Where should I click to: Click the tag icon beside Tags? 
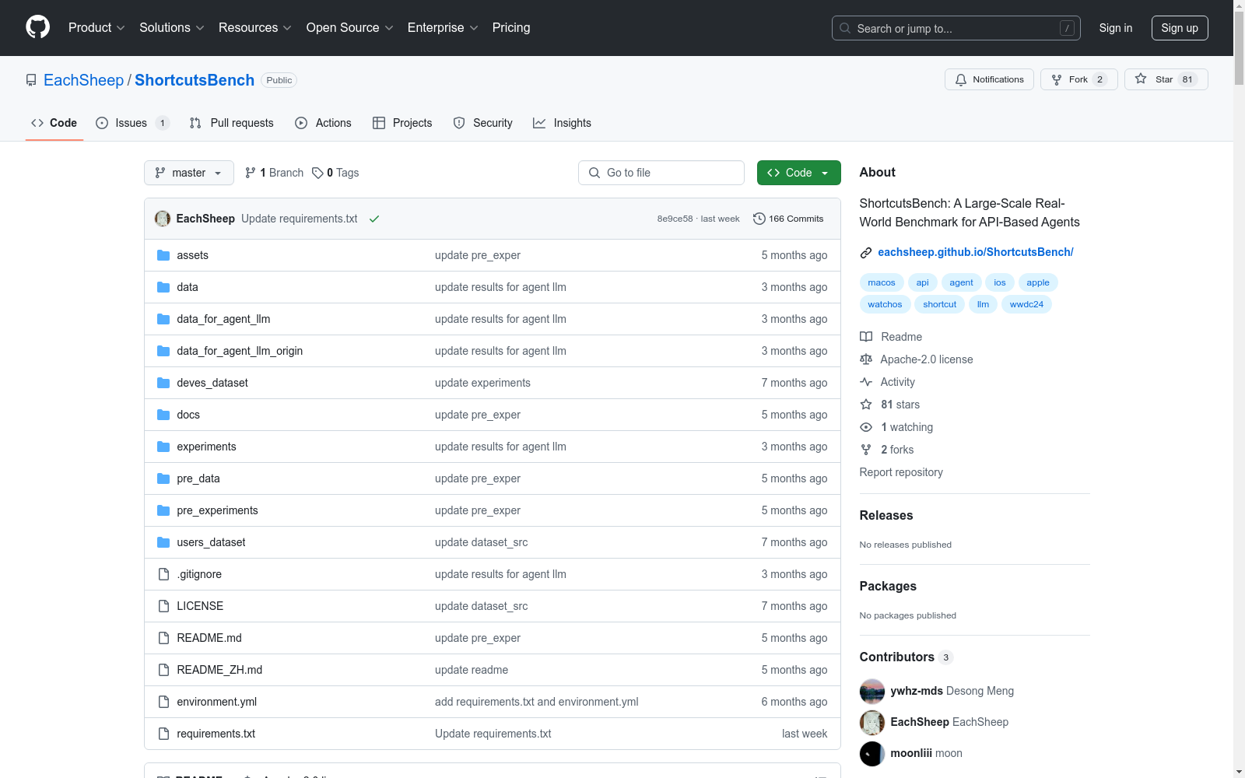click(317, 173)
